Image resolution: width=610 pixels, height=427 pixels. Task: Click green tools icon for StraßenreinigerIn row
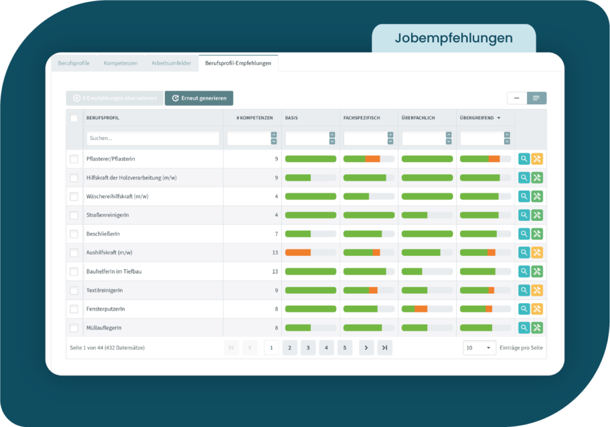click(537, 215)
